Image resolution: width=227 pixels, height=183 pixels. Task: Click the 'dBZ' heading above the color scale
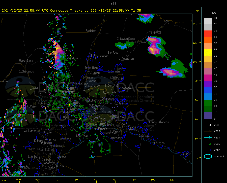click(214, 13)
